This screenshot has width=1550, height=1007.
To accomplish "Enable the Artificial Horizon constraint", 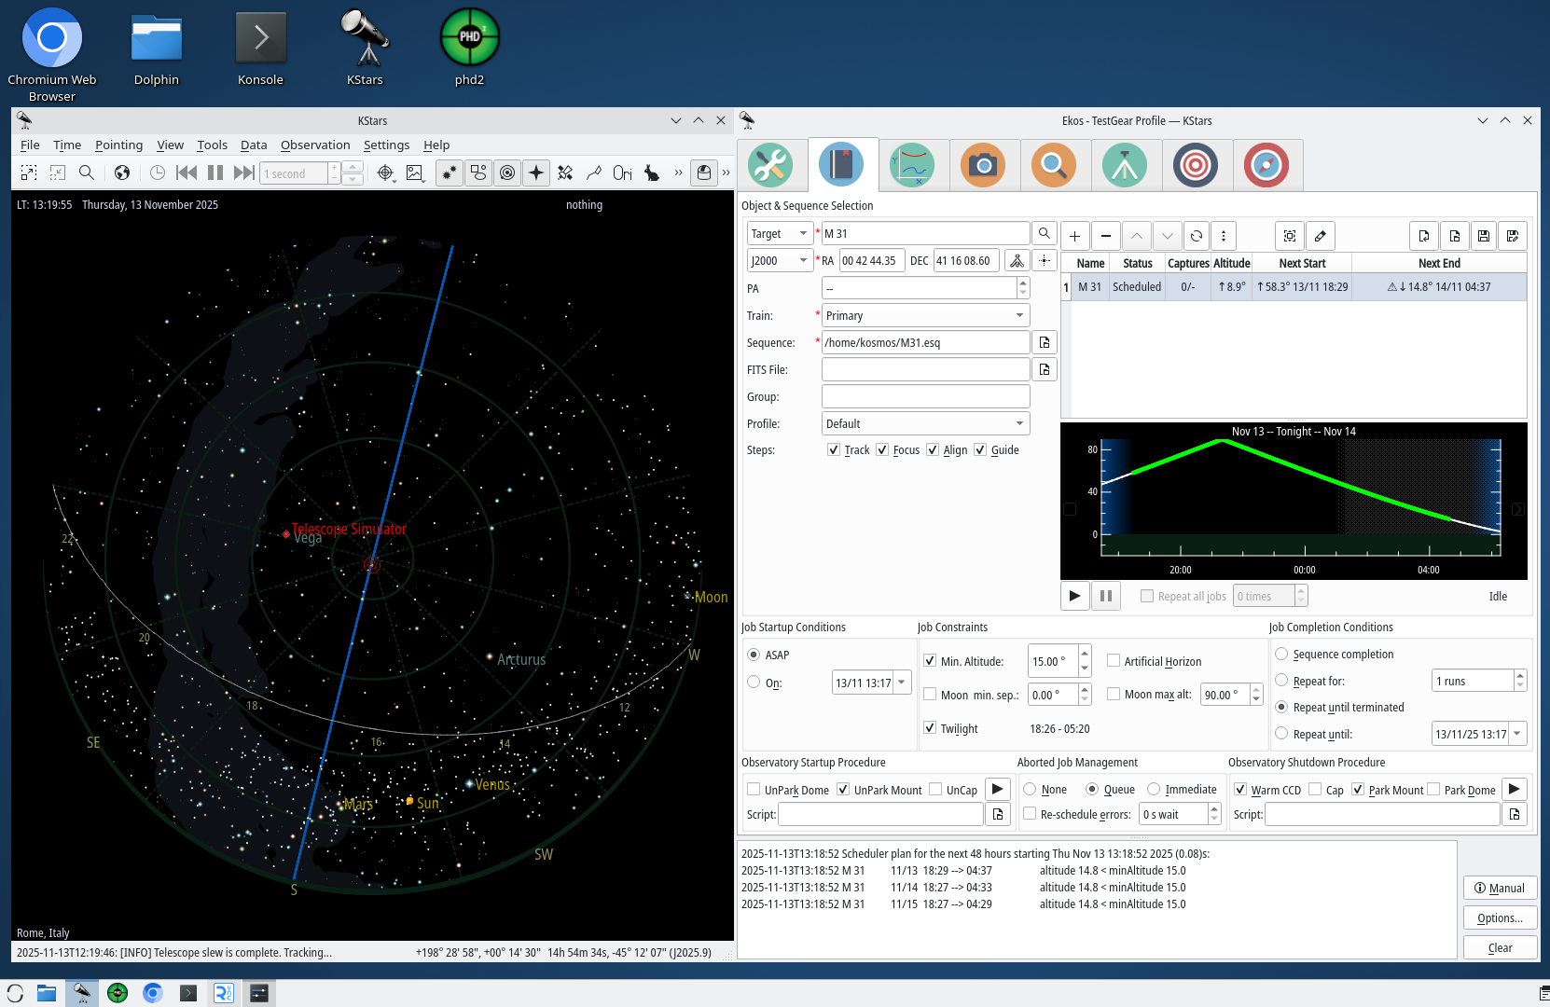I will pos(1114,661).
